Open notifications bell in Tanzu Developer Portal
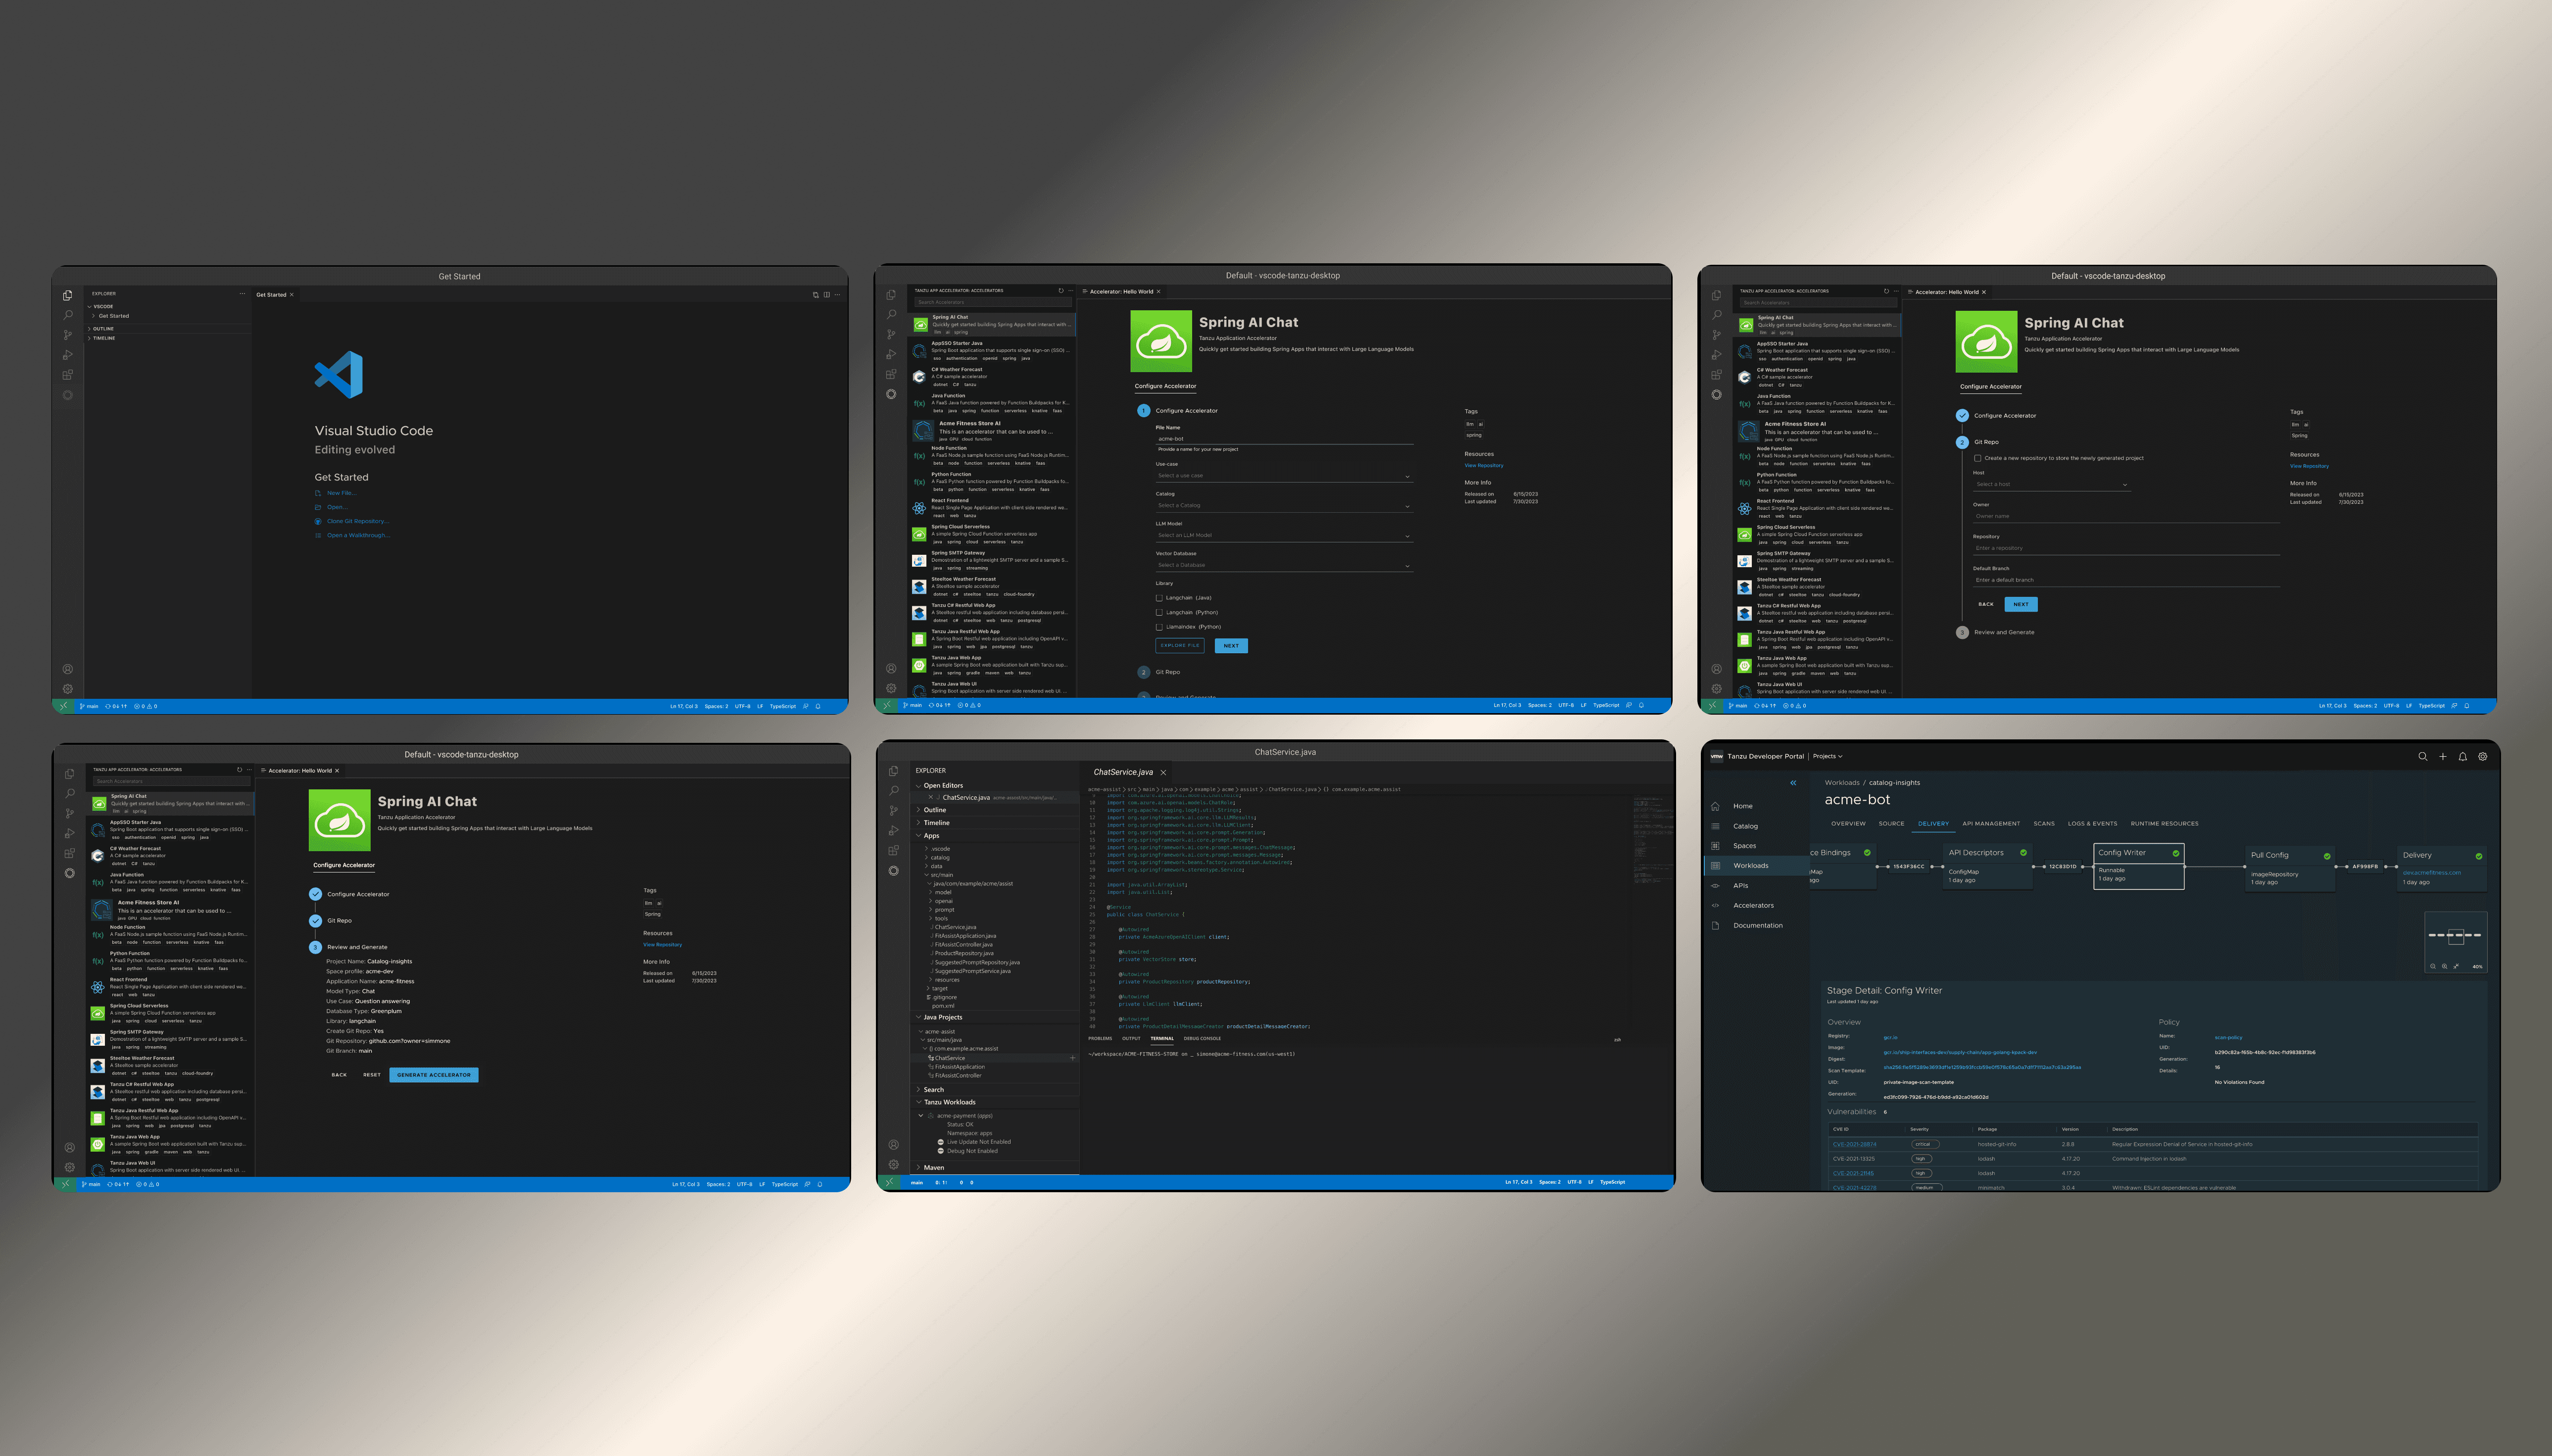 pyautogui.click(x=2462, y=756)
